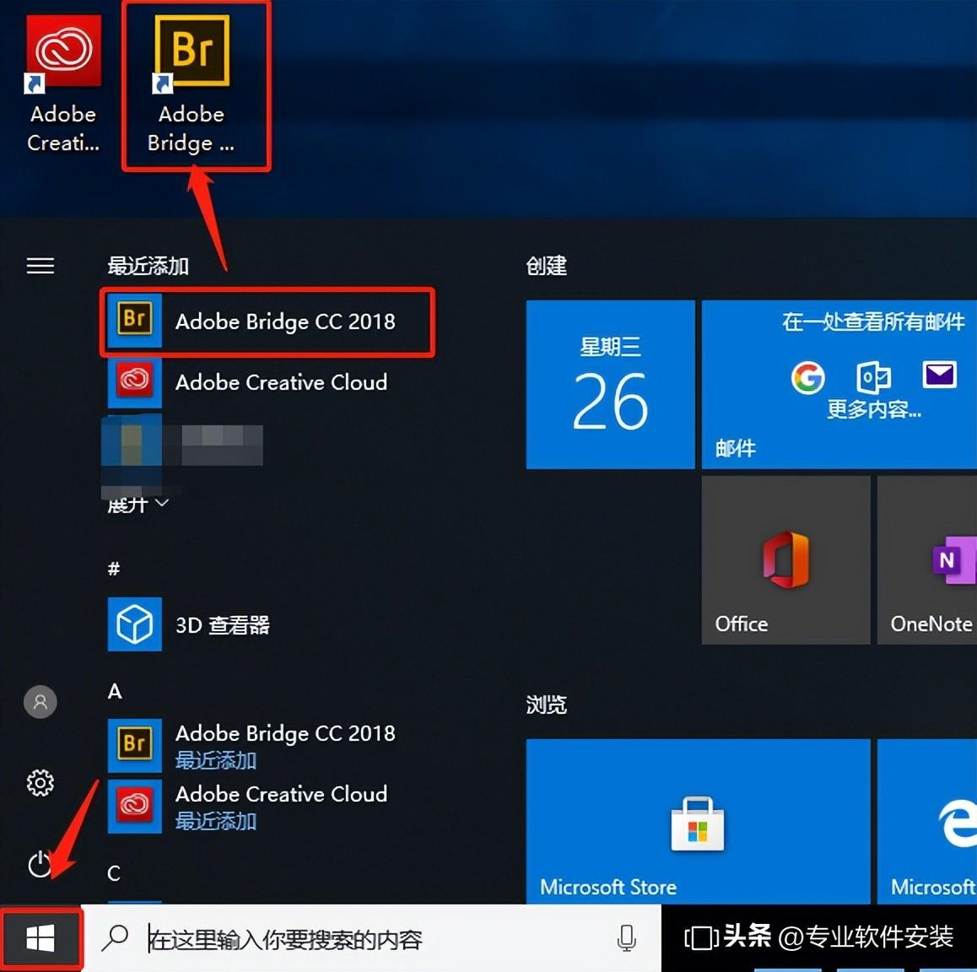Viewport: 977px width, 972px height.
Task: Open Adobe Creative Cloud in A section
Action: [x=267, y=806]
